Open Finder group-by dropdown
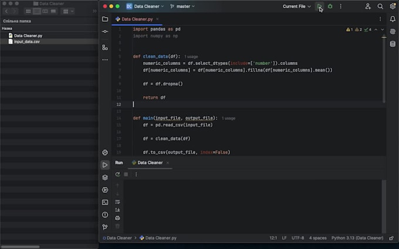 tap(67, 11)
